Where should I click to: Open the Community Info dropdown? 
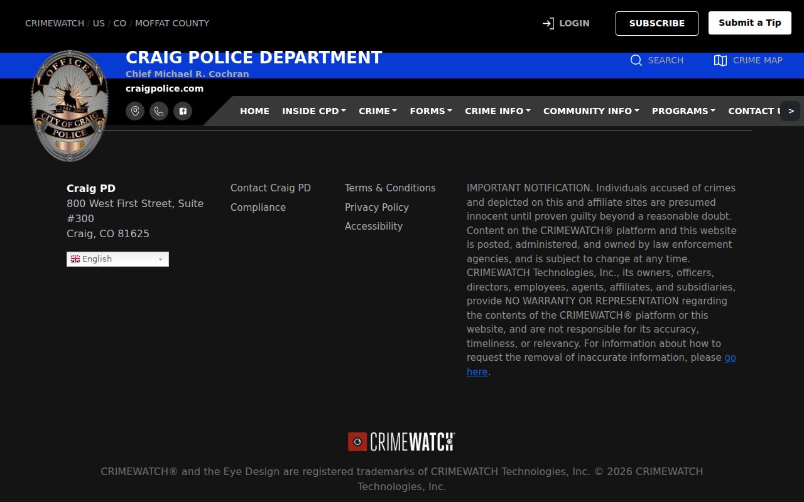click(x=591, y=111)
